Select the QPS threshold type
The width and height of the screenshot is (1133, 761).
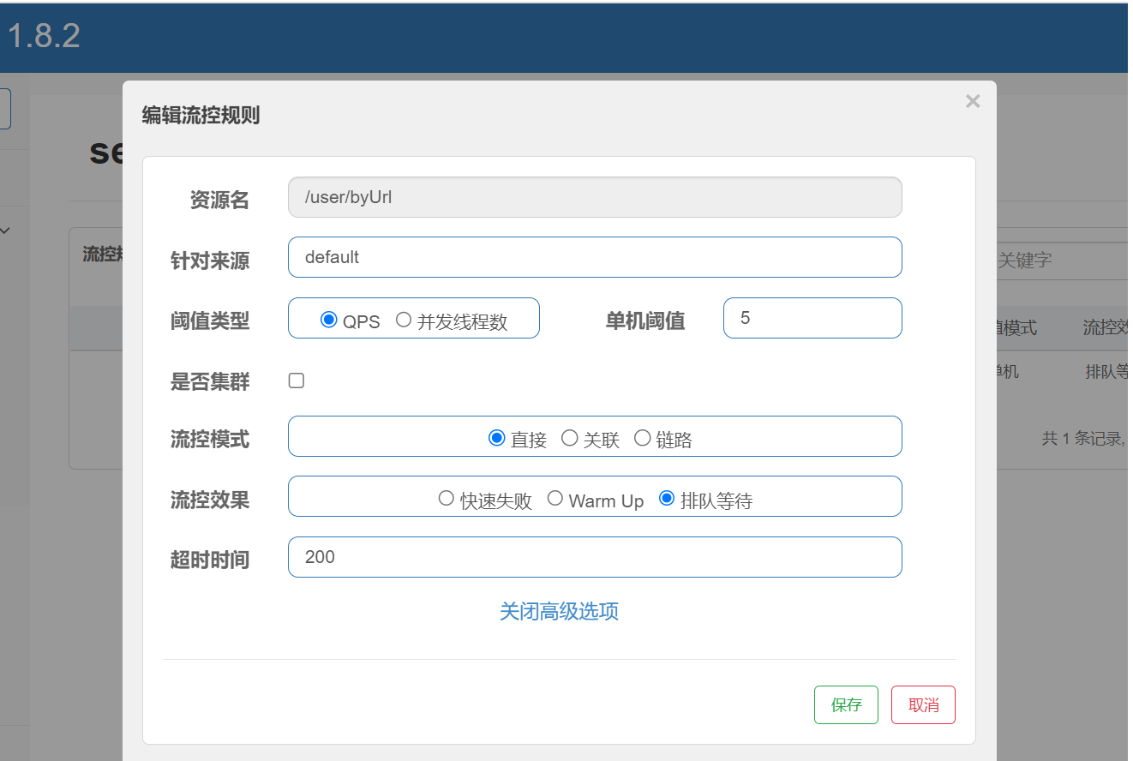click(328, 320)
